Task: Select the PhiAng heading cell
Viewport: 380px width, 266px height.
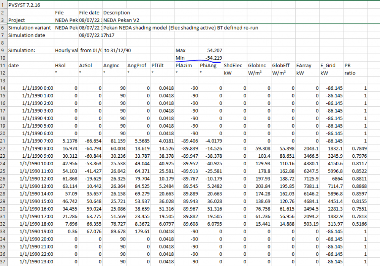Action: pos(208,65)
